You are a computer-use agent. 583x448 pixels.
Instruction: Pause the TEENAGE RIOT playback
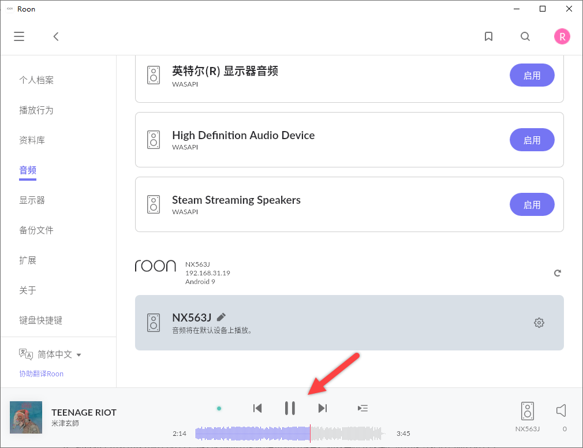290,408
